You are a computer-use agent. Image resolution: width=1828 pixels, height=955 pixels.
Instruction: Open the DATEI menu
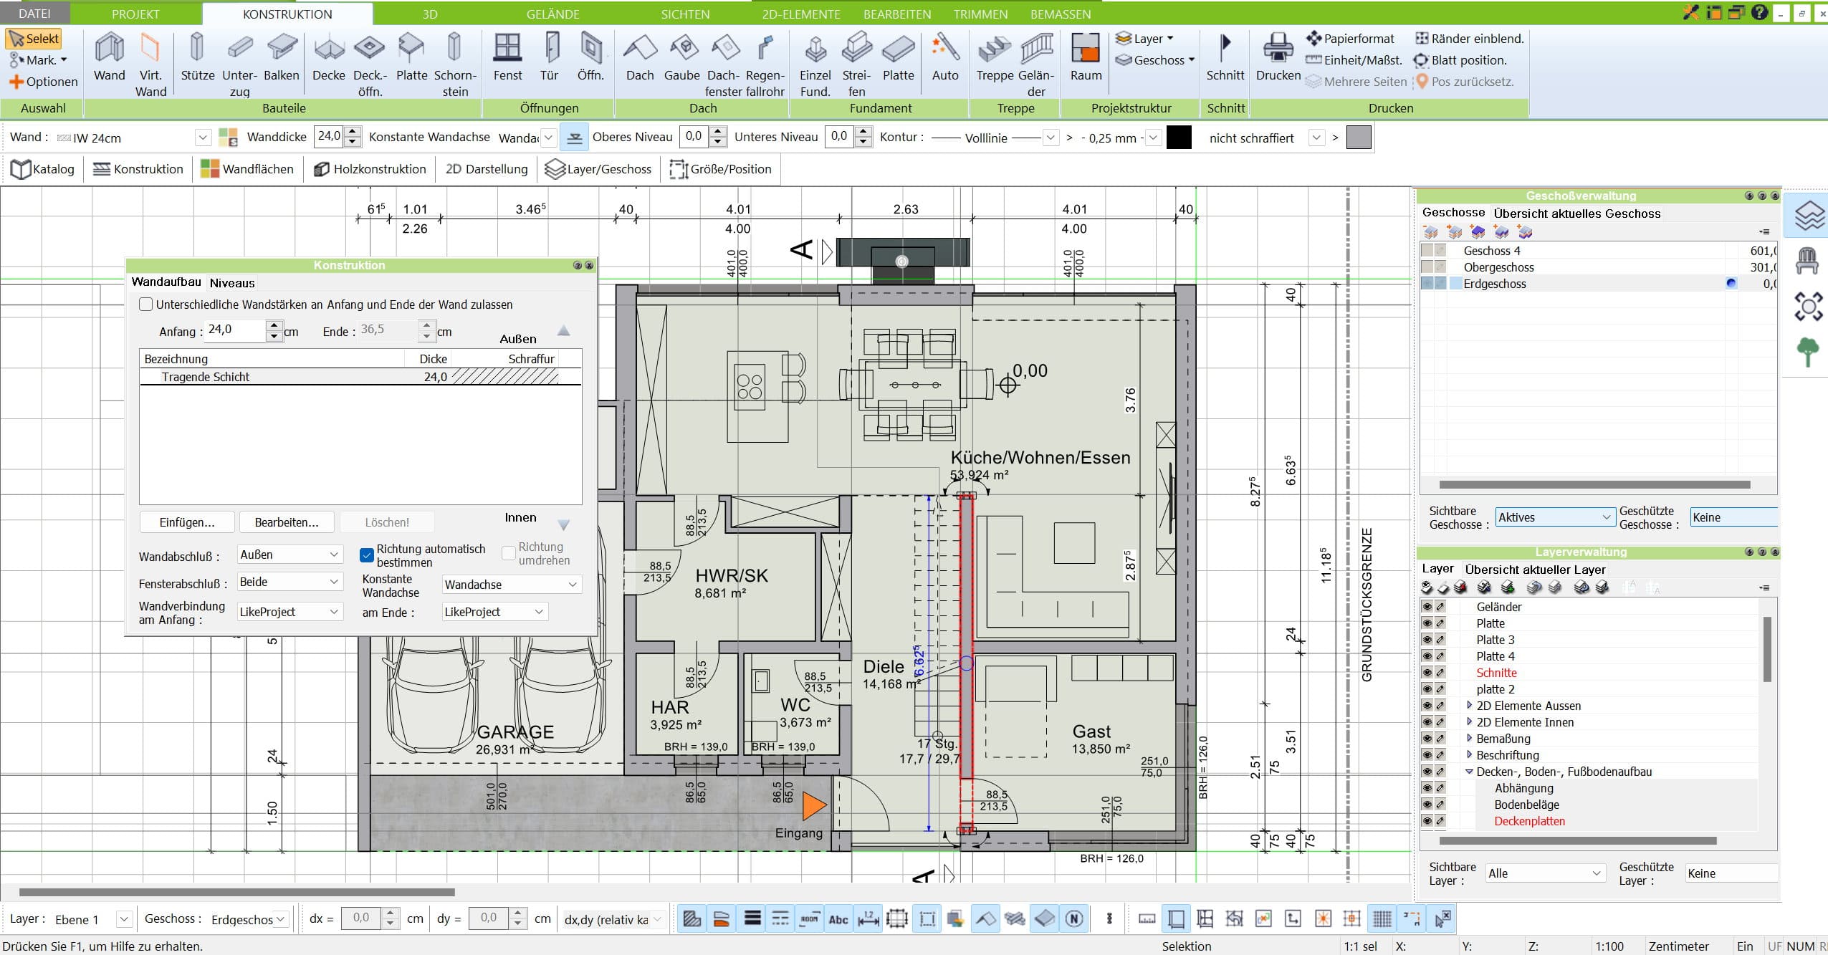tap(34, 14)
